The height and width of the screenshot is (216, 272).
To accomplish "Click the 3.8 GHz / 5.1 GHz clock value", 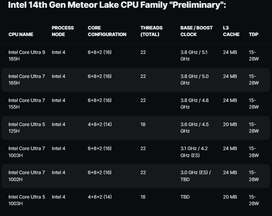I will coord(194,55).
